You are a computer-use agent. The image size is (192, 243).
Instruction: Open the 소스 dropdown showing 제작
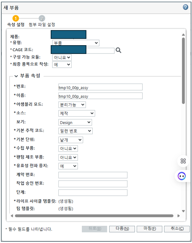[x=77, y=113]
